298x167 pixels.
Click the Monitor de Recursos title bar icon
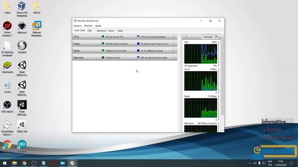[x=75, y=20]
